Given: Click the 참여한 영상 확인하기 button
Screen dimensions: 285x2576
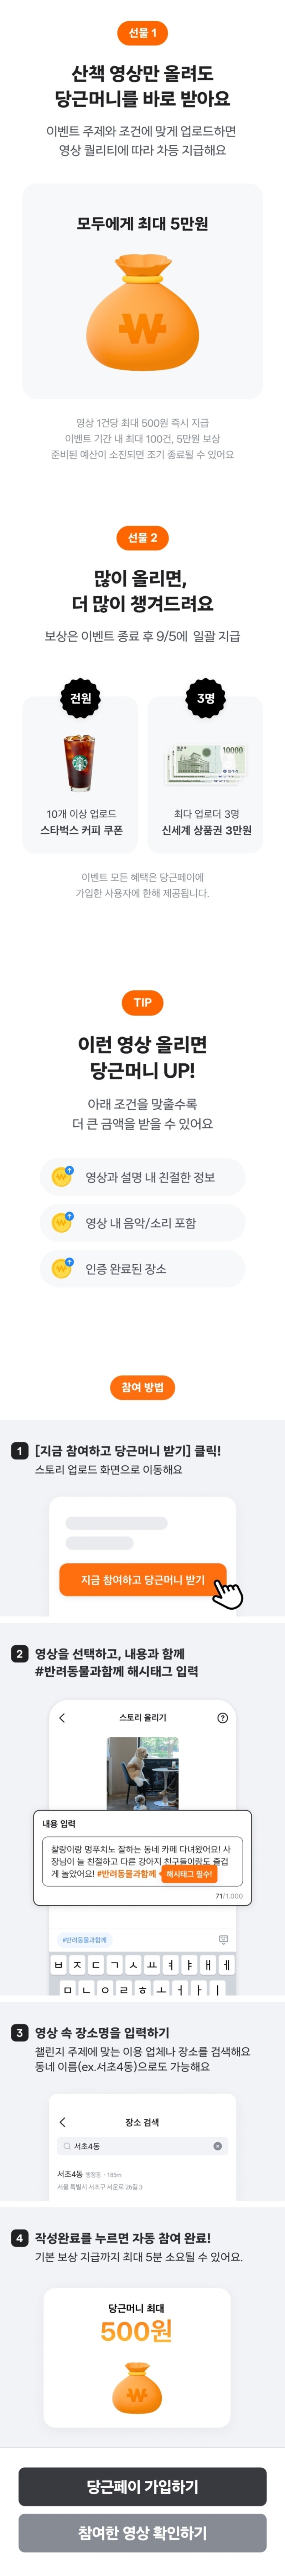Looking at the screenshot, I should [x=142, y=2532].
